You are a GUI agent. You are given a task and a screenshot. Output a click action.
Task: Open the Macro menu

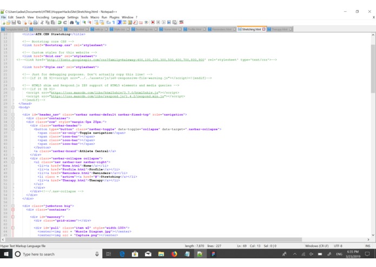click(x=95, y=17)
